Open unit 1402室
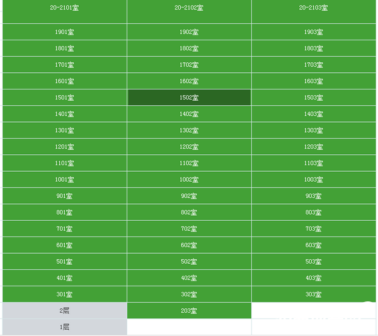378x336 pixels. click(x=189, y=114)
